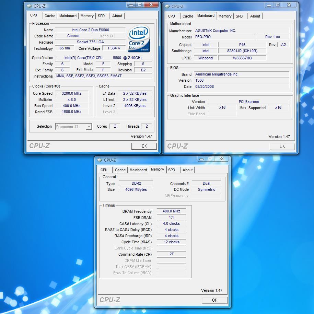The width and height of the screenshot is (314, 314).
Task: Open Cache tab in Mainboard window
Action: [188, 16]
